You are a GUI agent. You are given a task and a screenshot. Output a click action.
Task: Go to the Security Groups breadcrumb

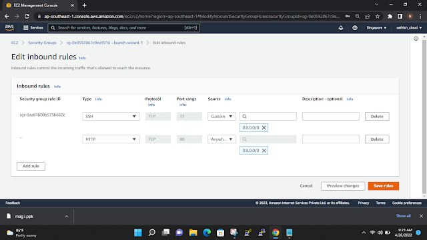click(x=42, y=43)
